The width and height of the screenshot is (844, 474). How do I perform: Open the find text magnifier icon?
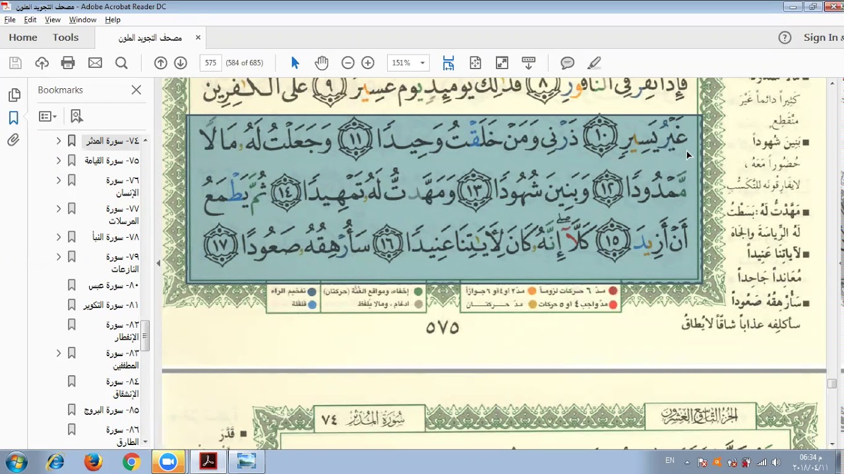click(121, 63)
